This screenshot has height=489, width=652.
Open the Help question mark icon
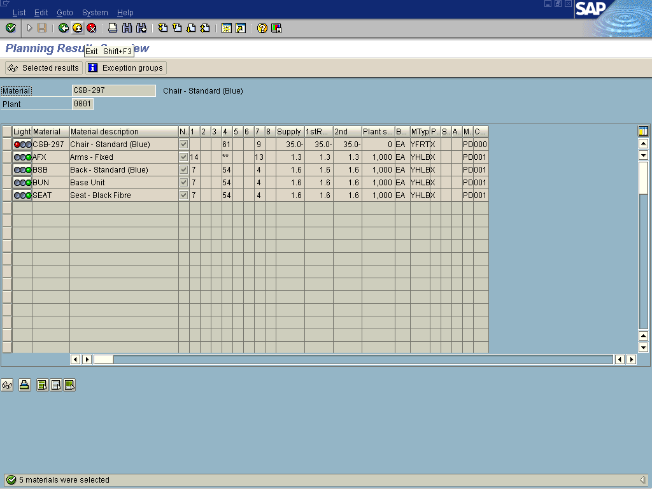click(262, 28)
